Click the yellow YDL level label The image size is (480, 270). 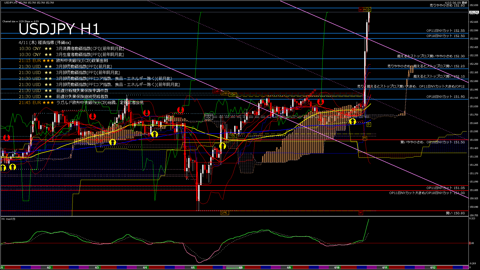point(233,136)
